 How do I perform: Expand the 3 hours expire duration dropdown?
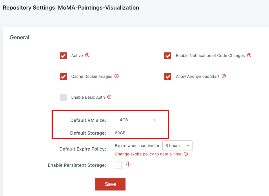point(177,146)
